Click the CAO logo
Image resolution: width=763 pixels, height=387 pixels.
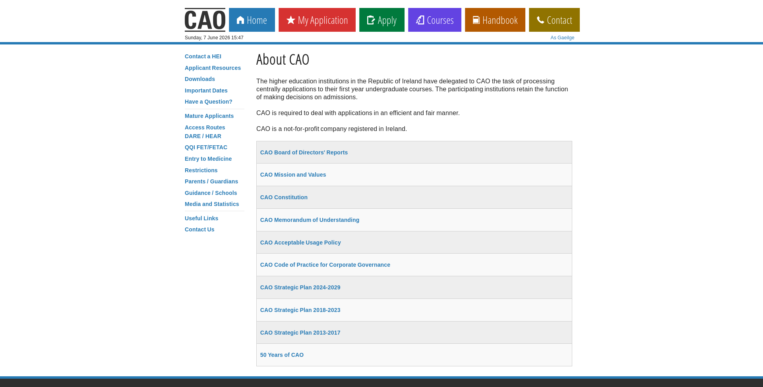click(x=205, y=20)
